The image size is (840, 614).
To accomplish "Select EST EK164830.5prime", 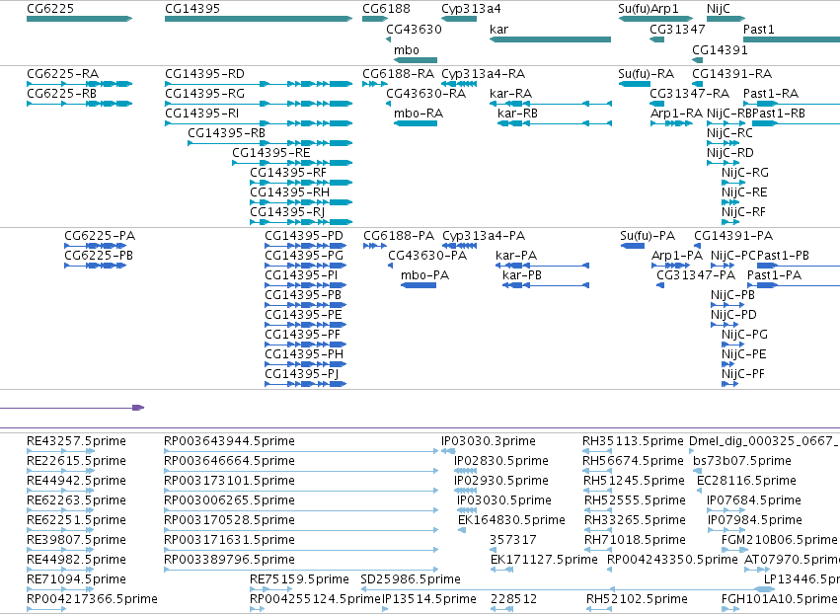I will click(x=462, y=530).
